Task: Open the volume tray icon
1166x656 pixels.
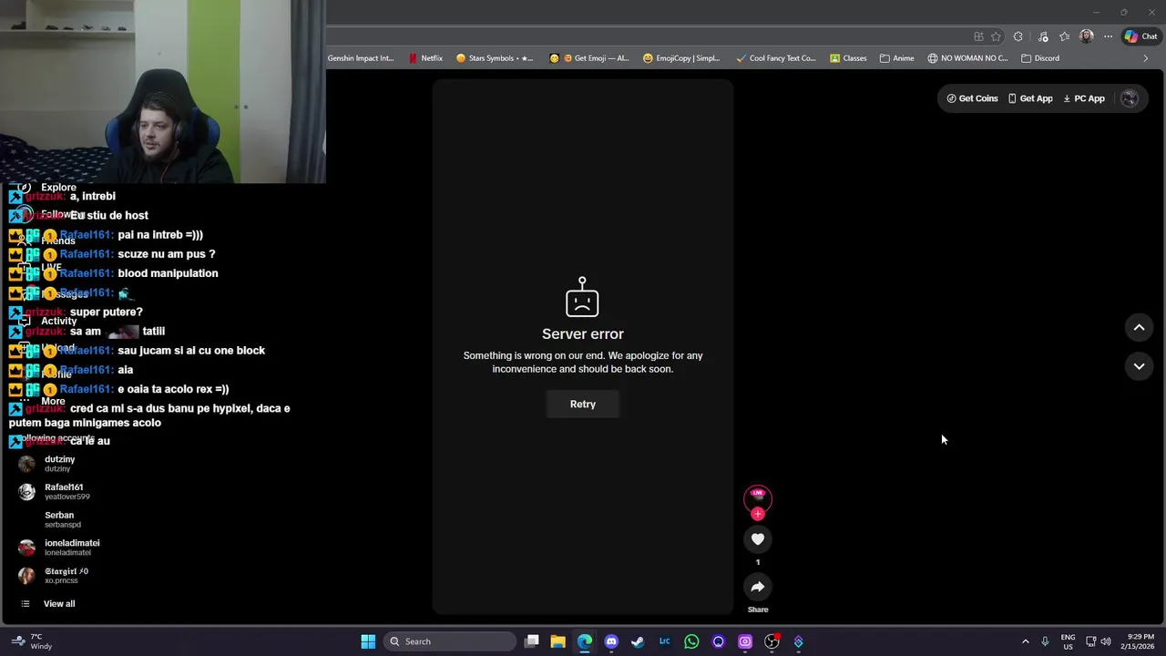Action: point(1105,641)
